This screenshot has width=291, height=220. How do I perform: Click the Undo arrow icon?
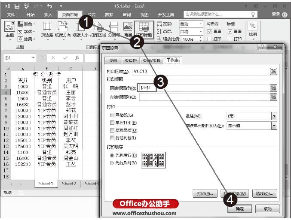49,6
